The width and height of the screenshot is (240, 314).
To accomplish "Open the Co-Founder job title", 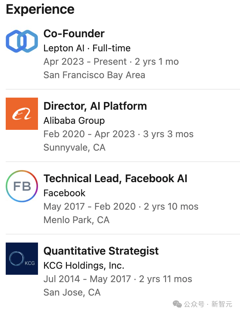I will (74, 34).
